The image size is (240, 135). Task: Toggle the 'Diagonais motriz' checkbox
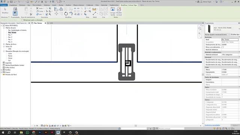tap(223, 110)
